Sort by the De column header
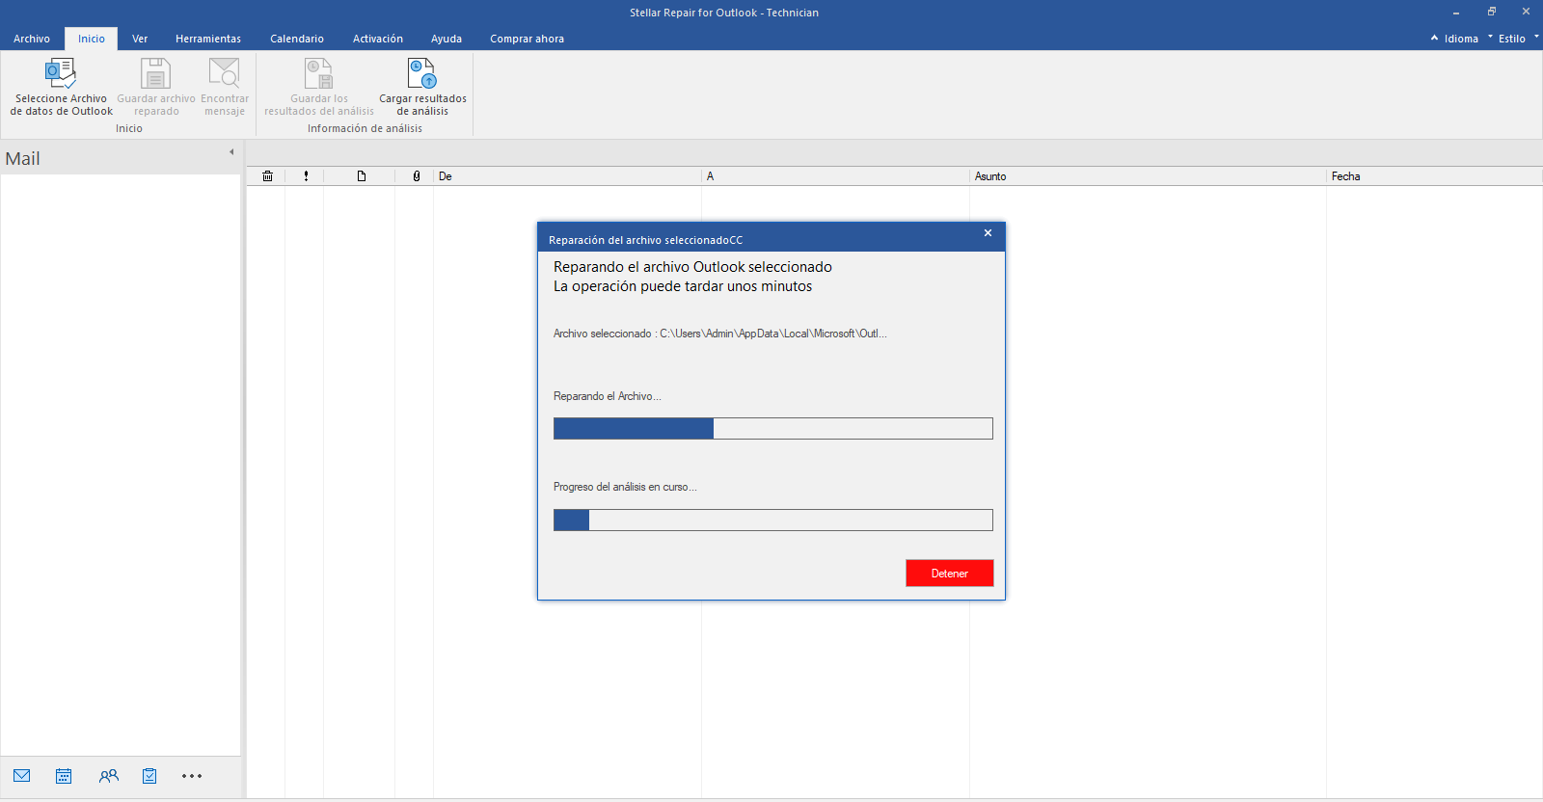 click(567, 176)
